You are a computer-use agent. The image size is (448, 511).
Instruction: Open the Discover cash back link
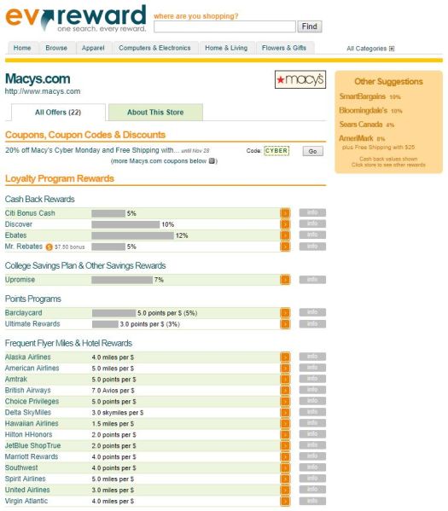point(19,224)
